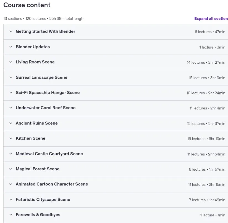Click the Ancient Ruins Scene chevron icon
Image resolution: width=228 pixels, height=223 pixels.
pyautogui.click(x=11, y=123)
